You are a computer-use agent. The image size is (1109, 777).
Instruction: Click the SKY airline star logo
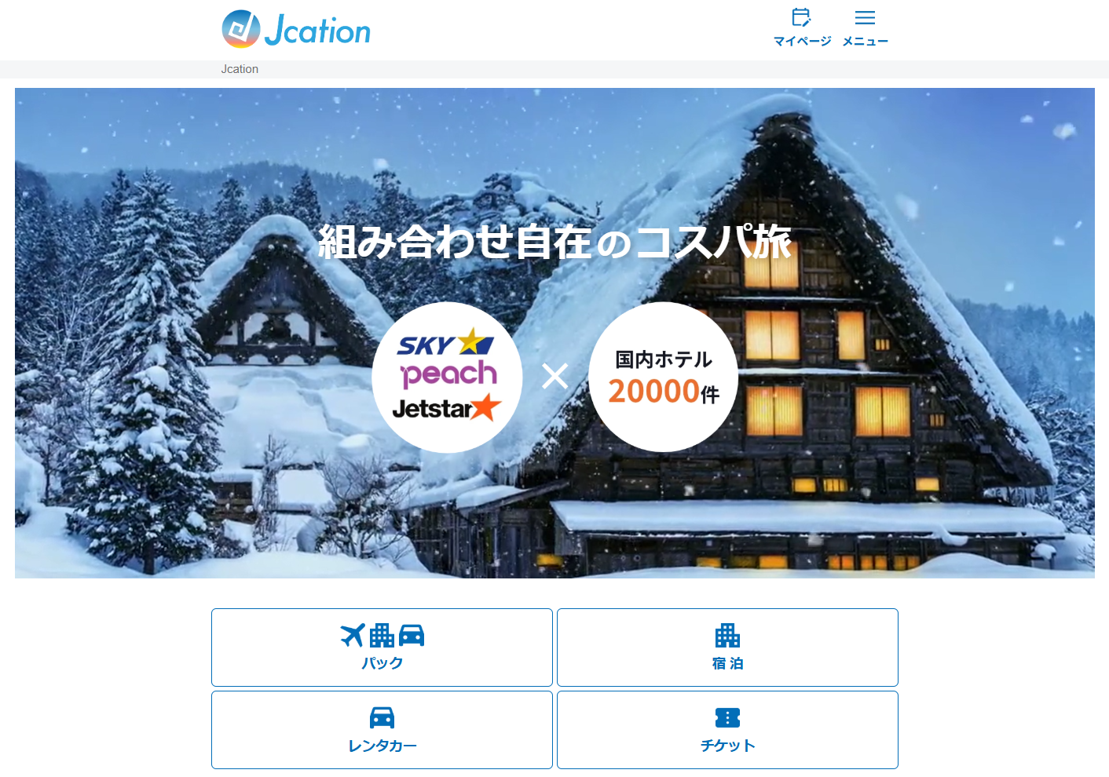445,343
